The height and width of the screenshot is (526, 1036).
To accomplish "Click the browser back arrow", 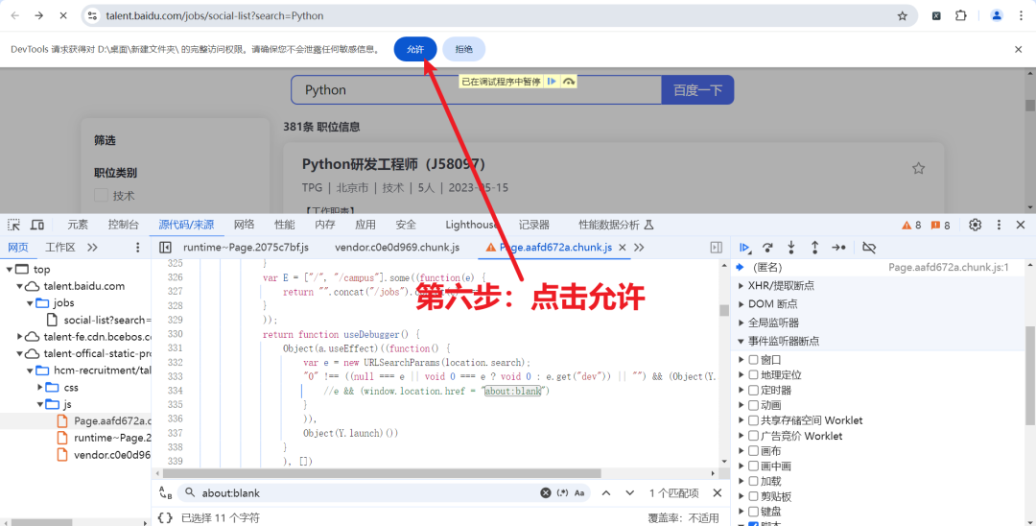I will (x=15, y=15).
